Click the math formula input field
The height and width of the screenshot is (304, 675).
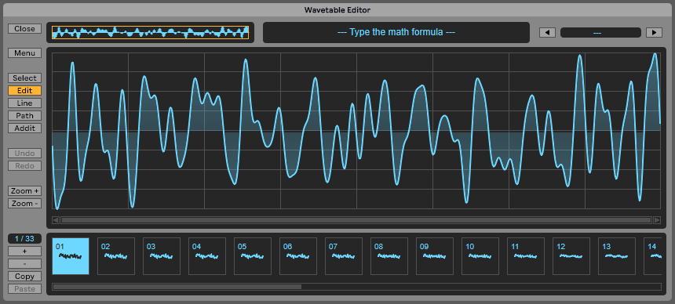[x=396, y=32]
